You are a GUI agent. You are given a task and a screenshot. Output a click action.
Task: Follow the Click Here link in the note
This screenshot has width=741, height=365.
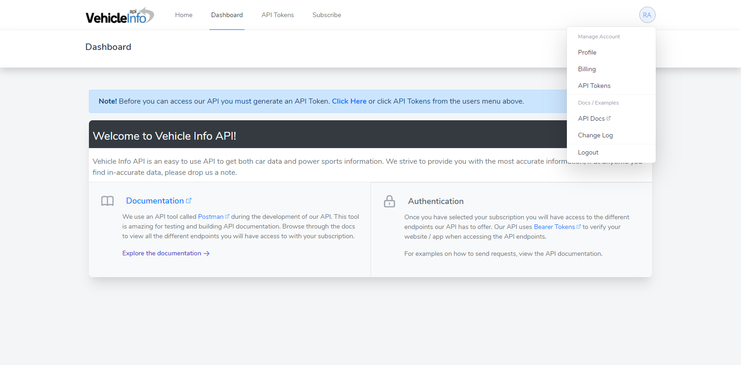[349, 101]
